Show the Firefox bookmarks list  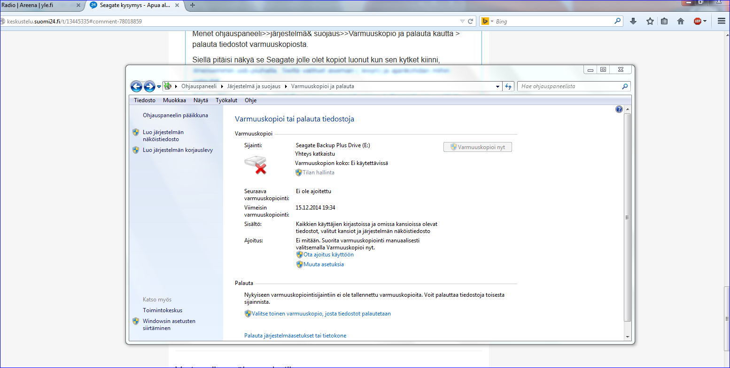click(x=664, y=21)
